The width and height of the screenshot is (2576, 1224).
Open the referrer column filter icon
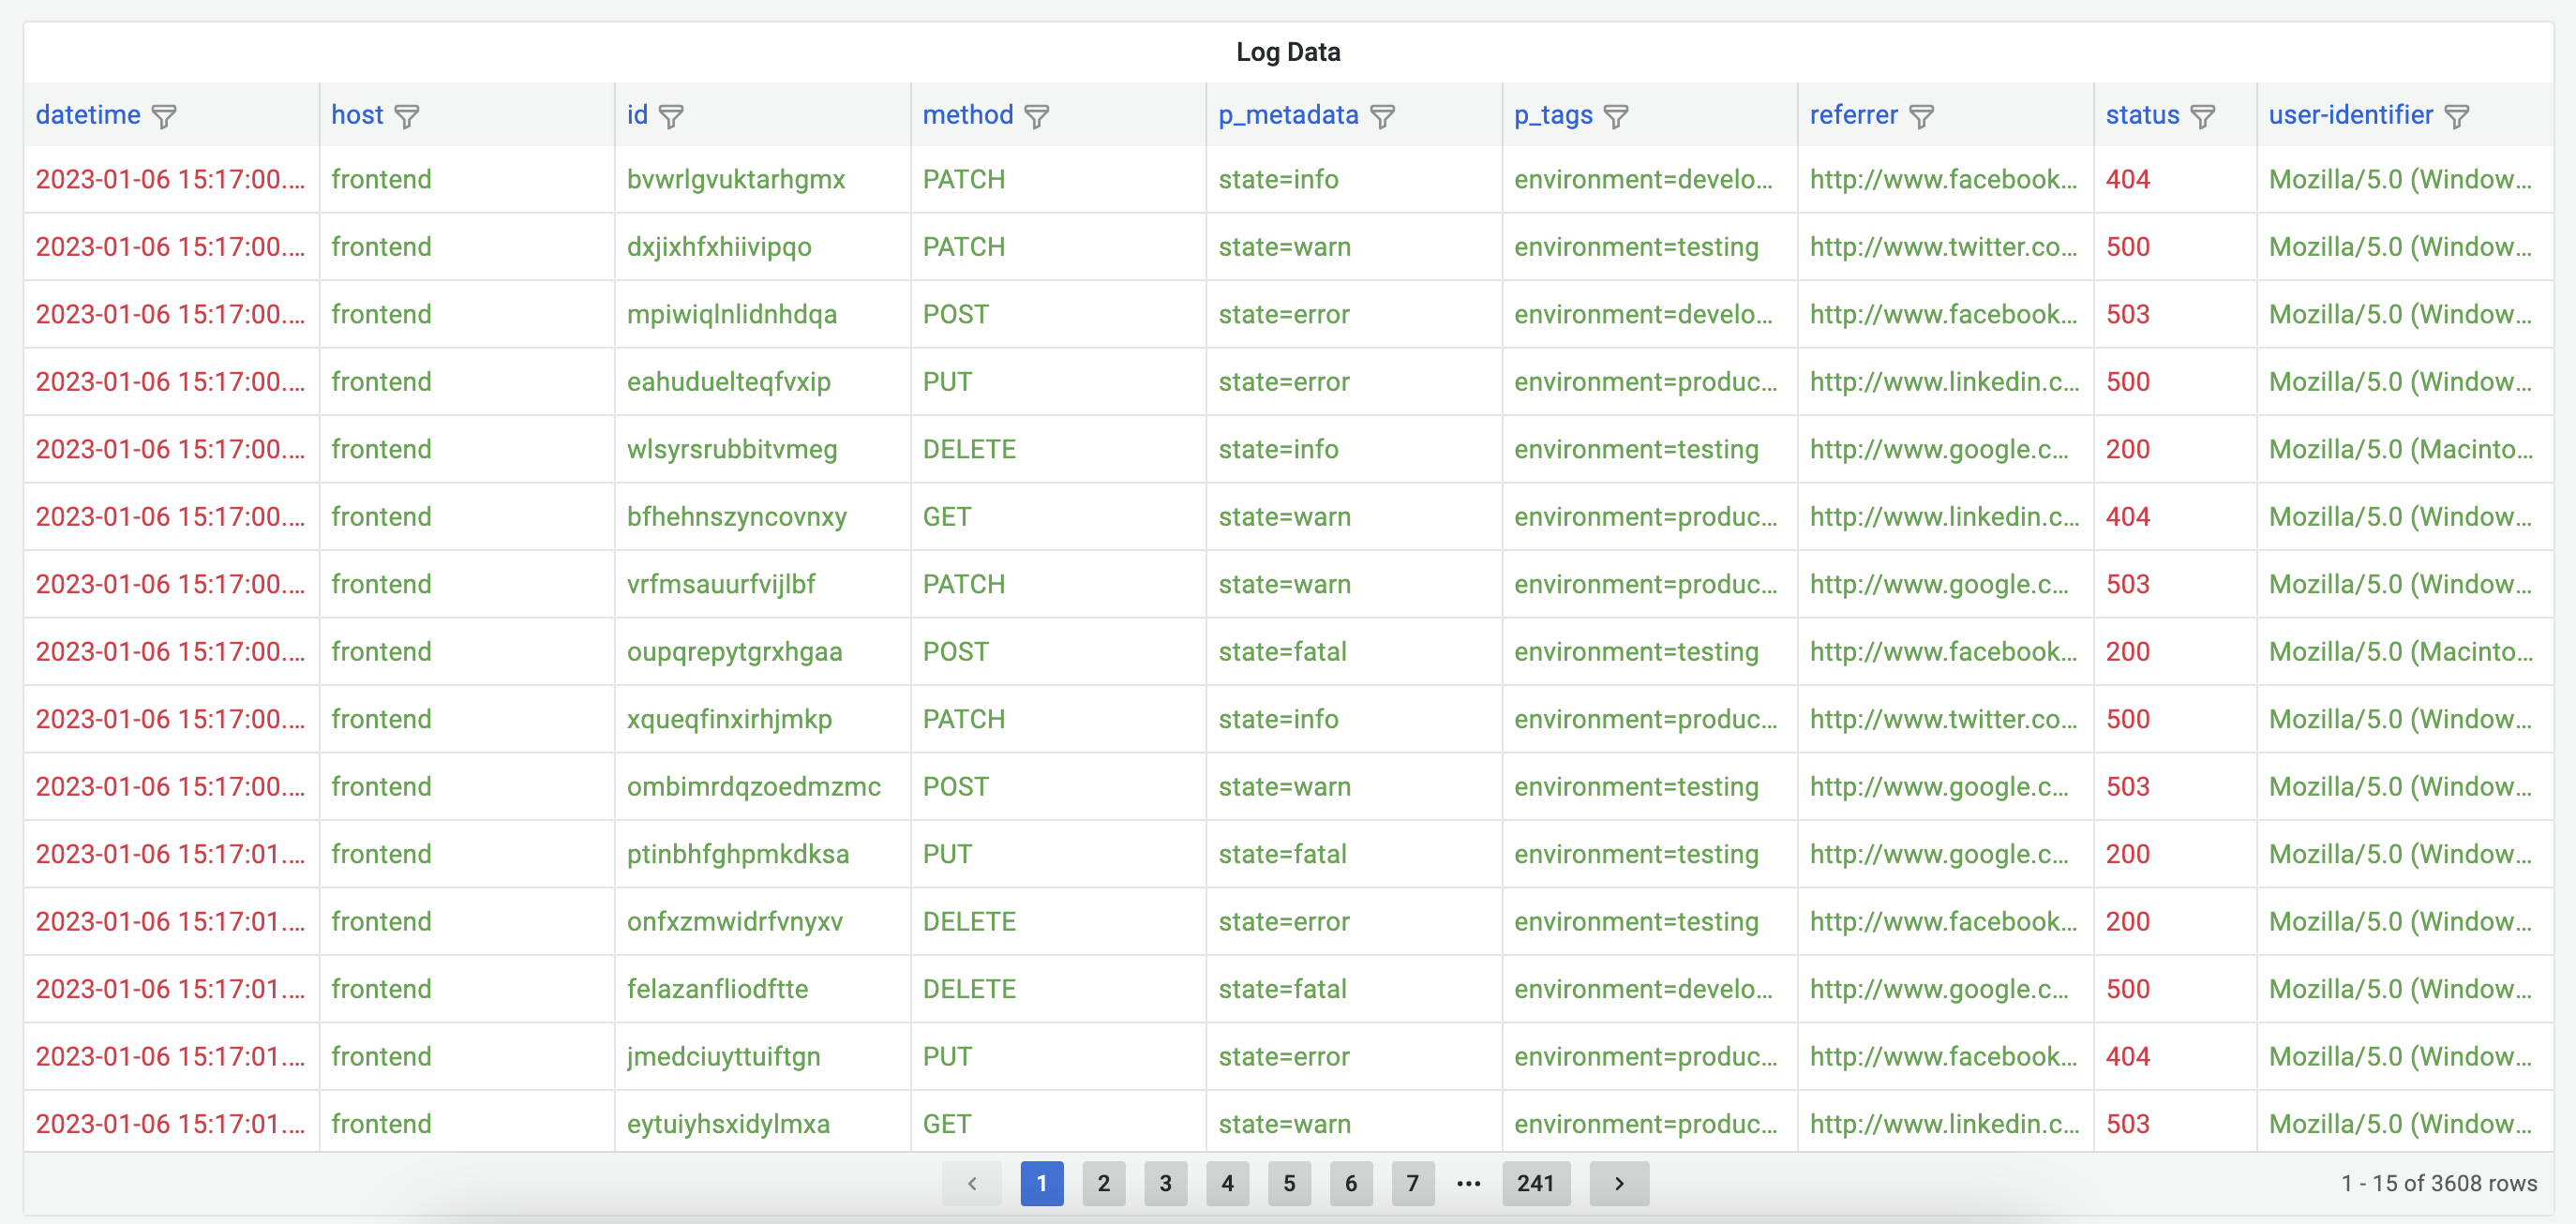click(1921, 117)
